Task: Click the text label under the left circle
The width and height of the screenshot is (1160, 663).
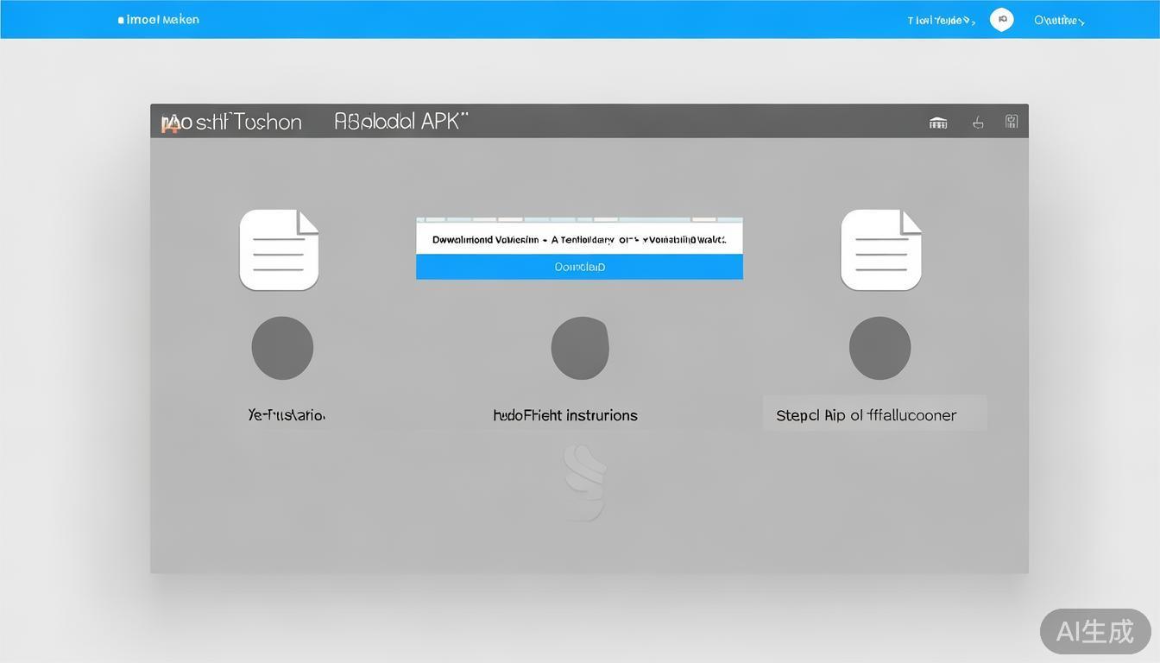Action: point(287,415)
